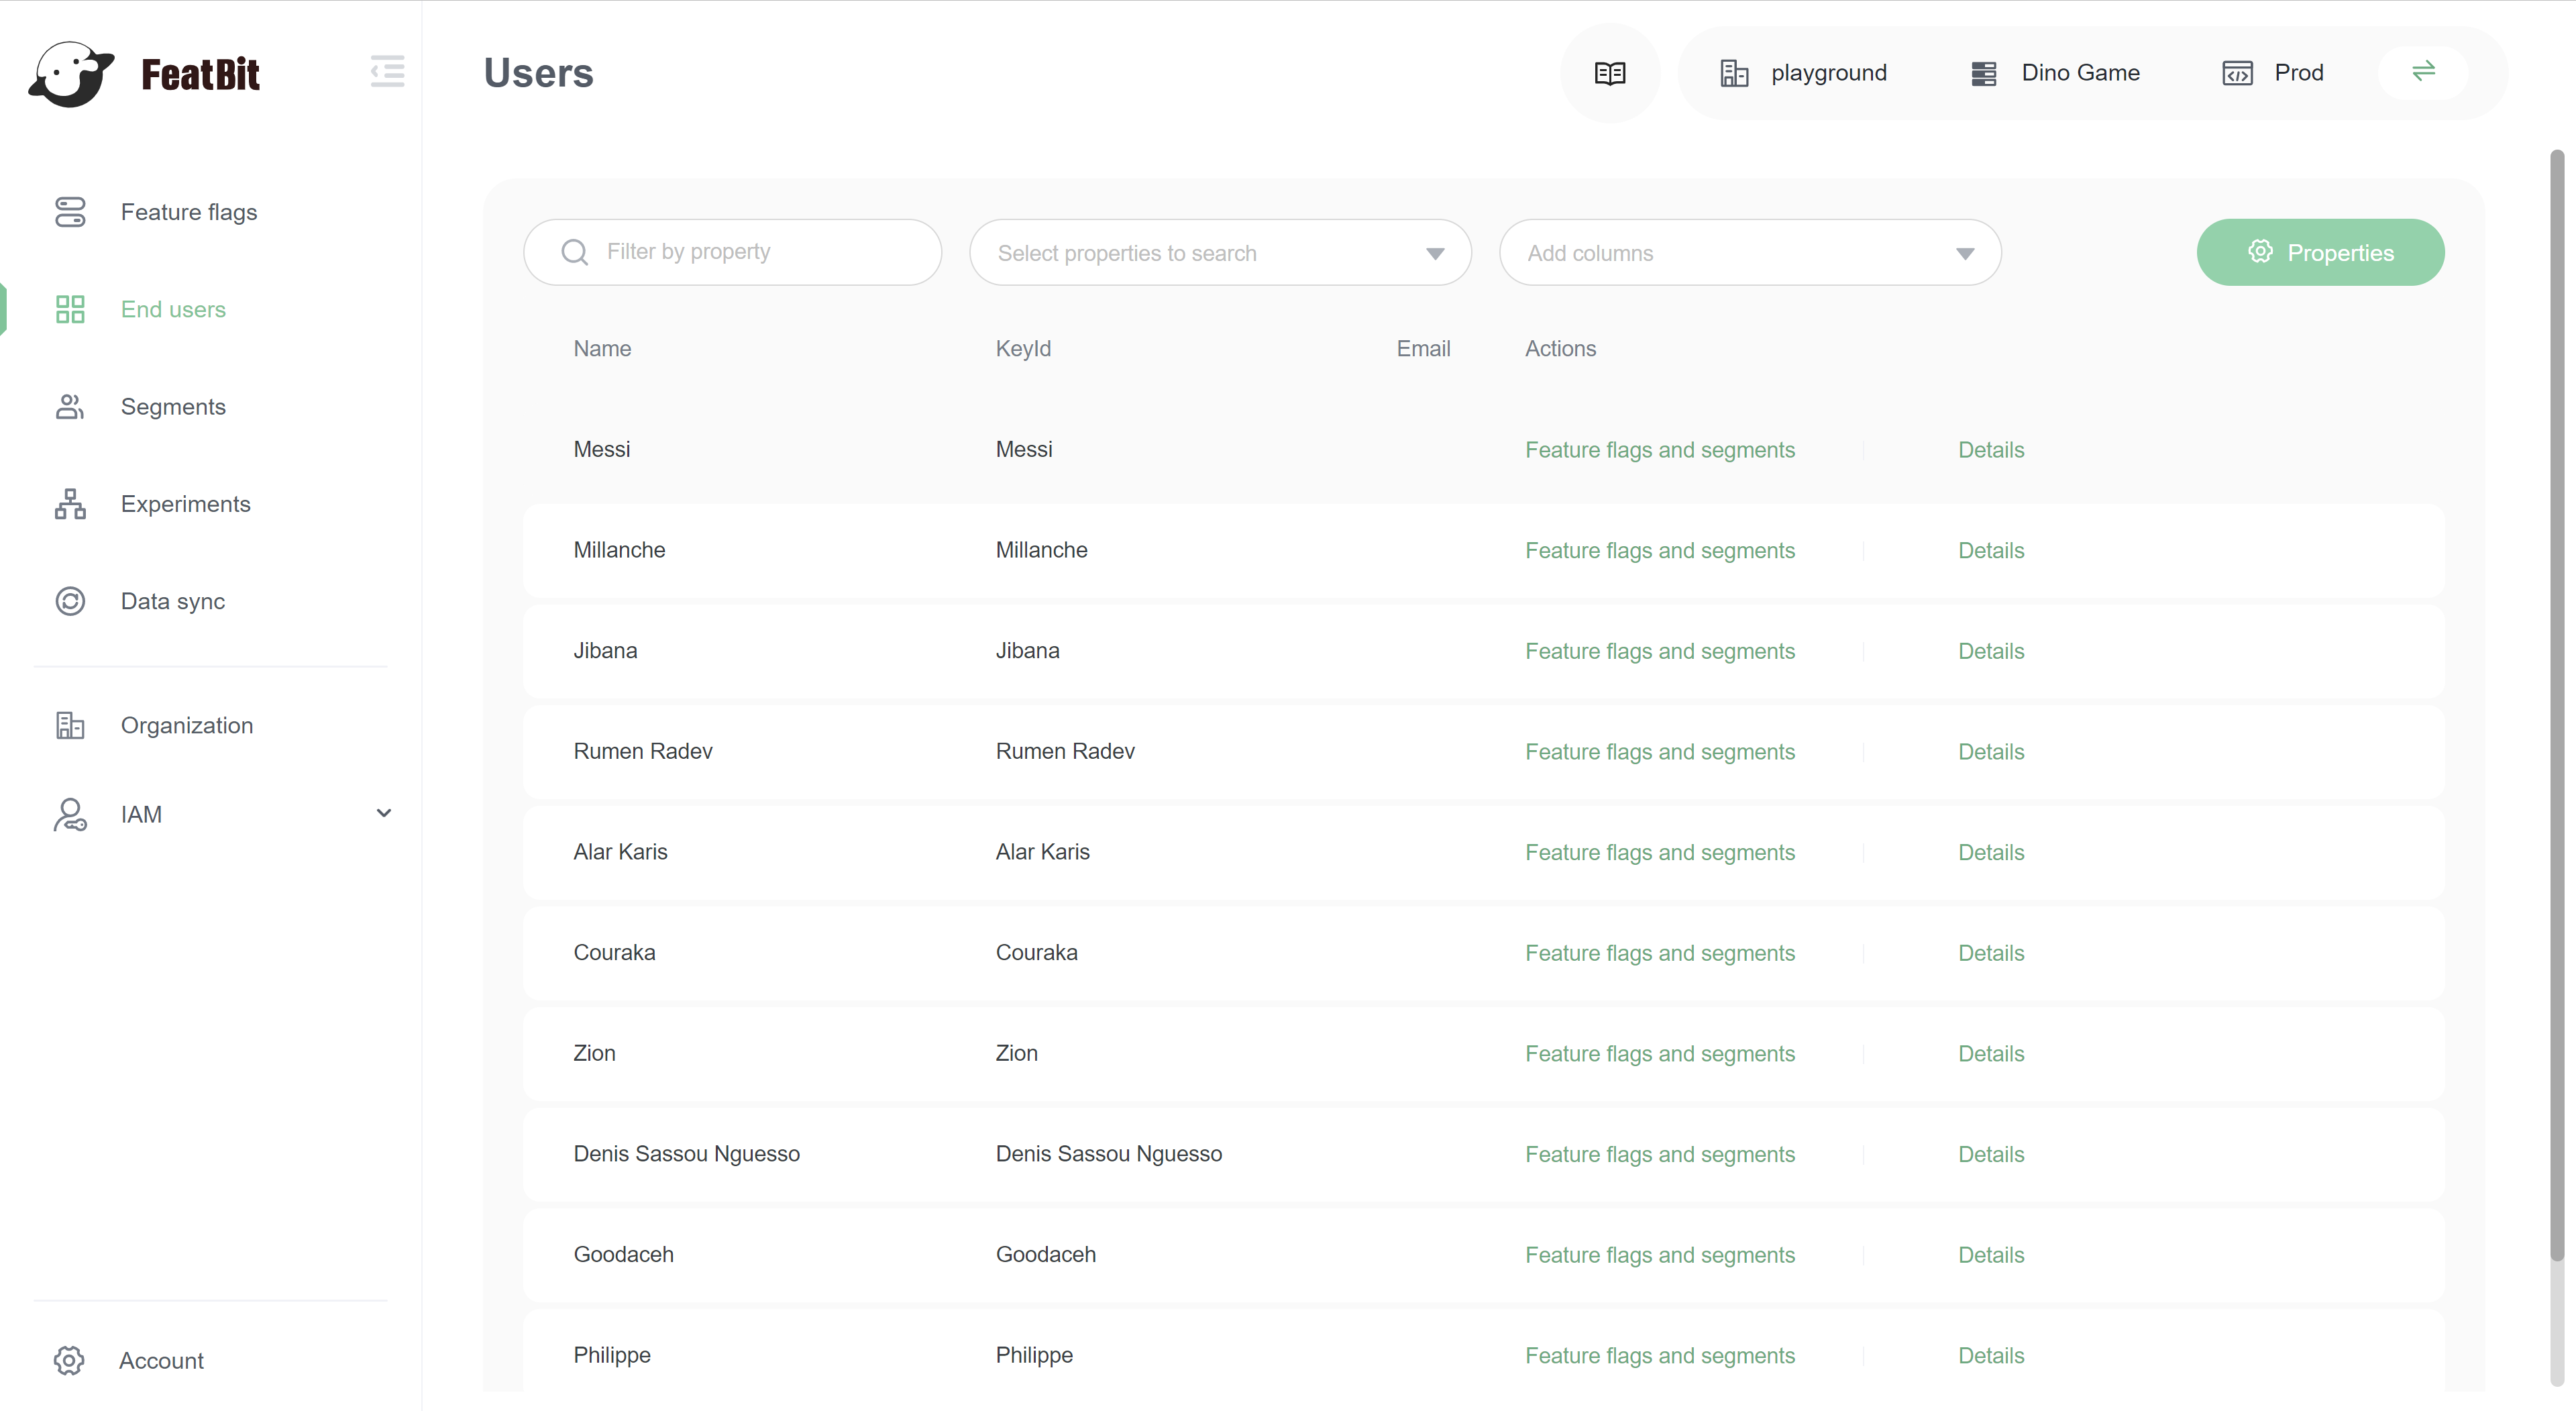Screen dimensions: 2576x1411
Task: Click the switch environment arrows icon
Action: click(x=2423, y=71)
